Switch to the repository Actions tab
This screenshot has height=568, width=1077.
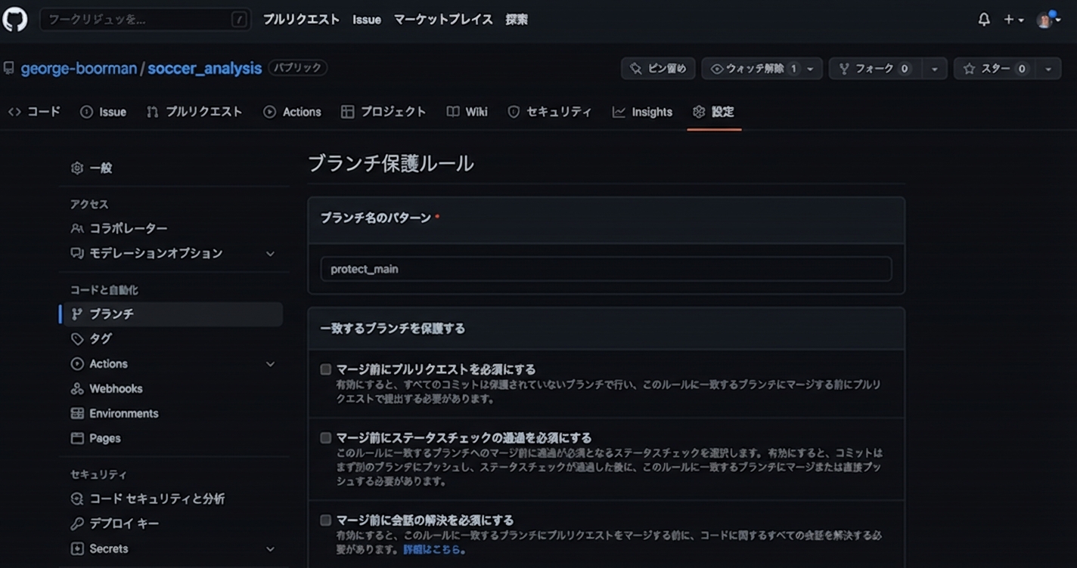click(x=292, y=112)
